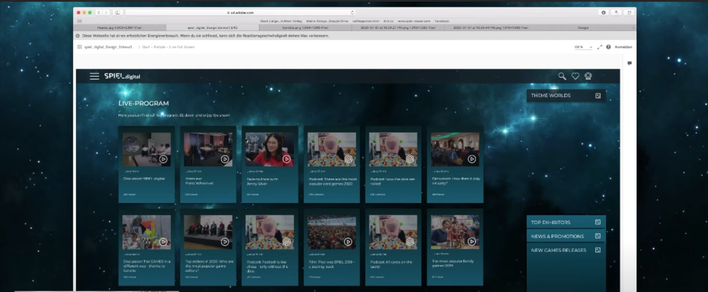
Task: Expand the New Games Releases panel
Action: (598, 250)
